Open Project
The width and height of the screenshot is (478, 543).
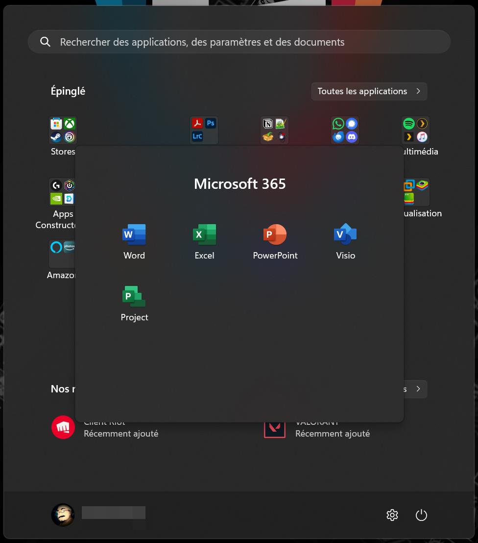coord(134,302)
